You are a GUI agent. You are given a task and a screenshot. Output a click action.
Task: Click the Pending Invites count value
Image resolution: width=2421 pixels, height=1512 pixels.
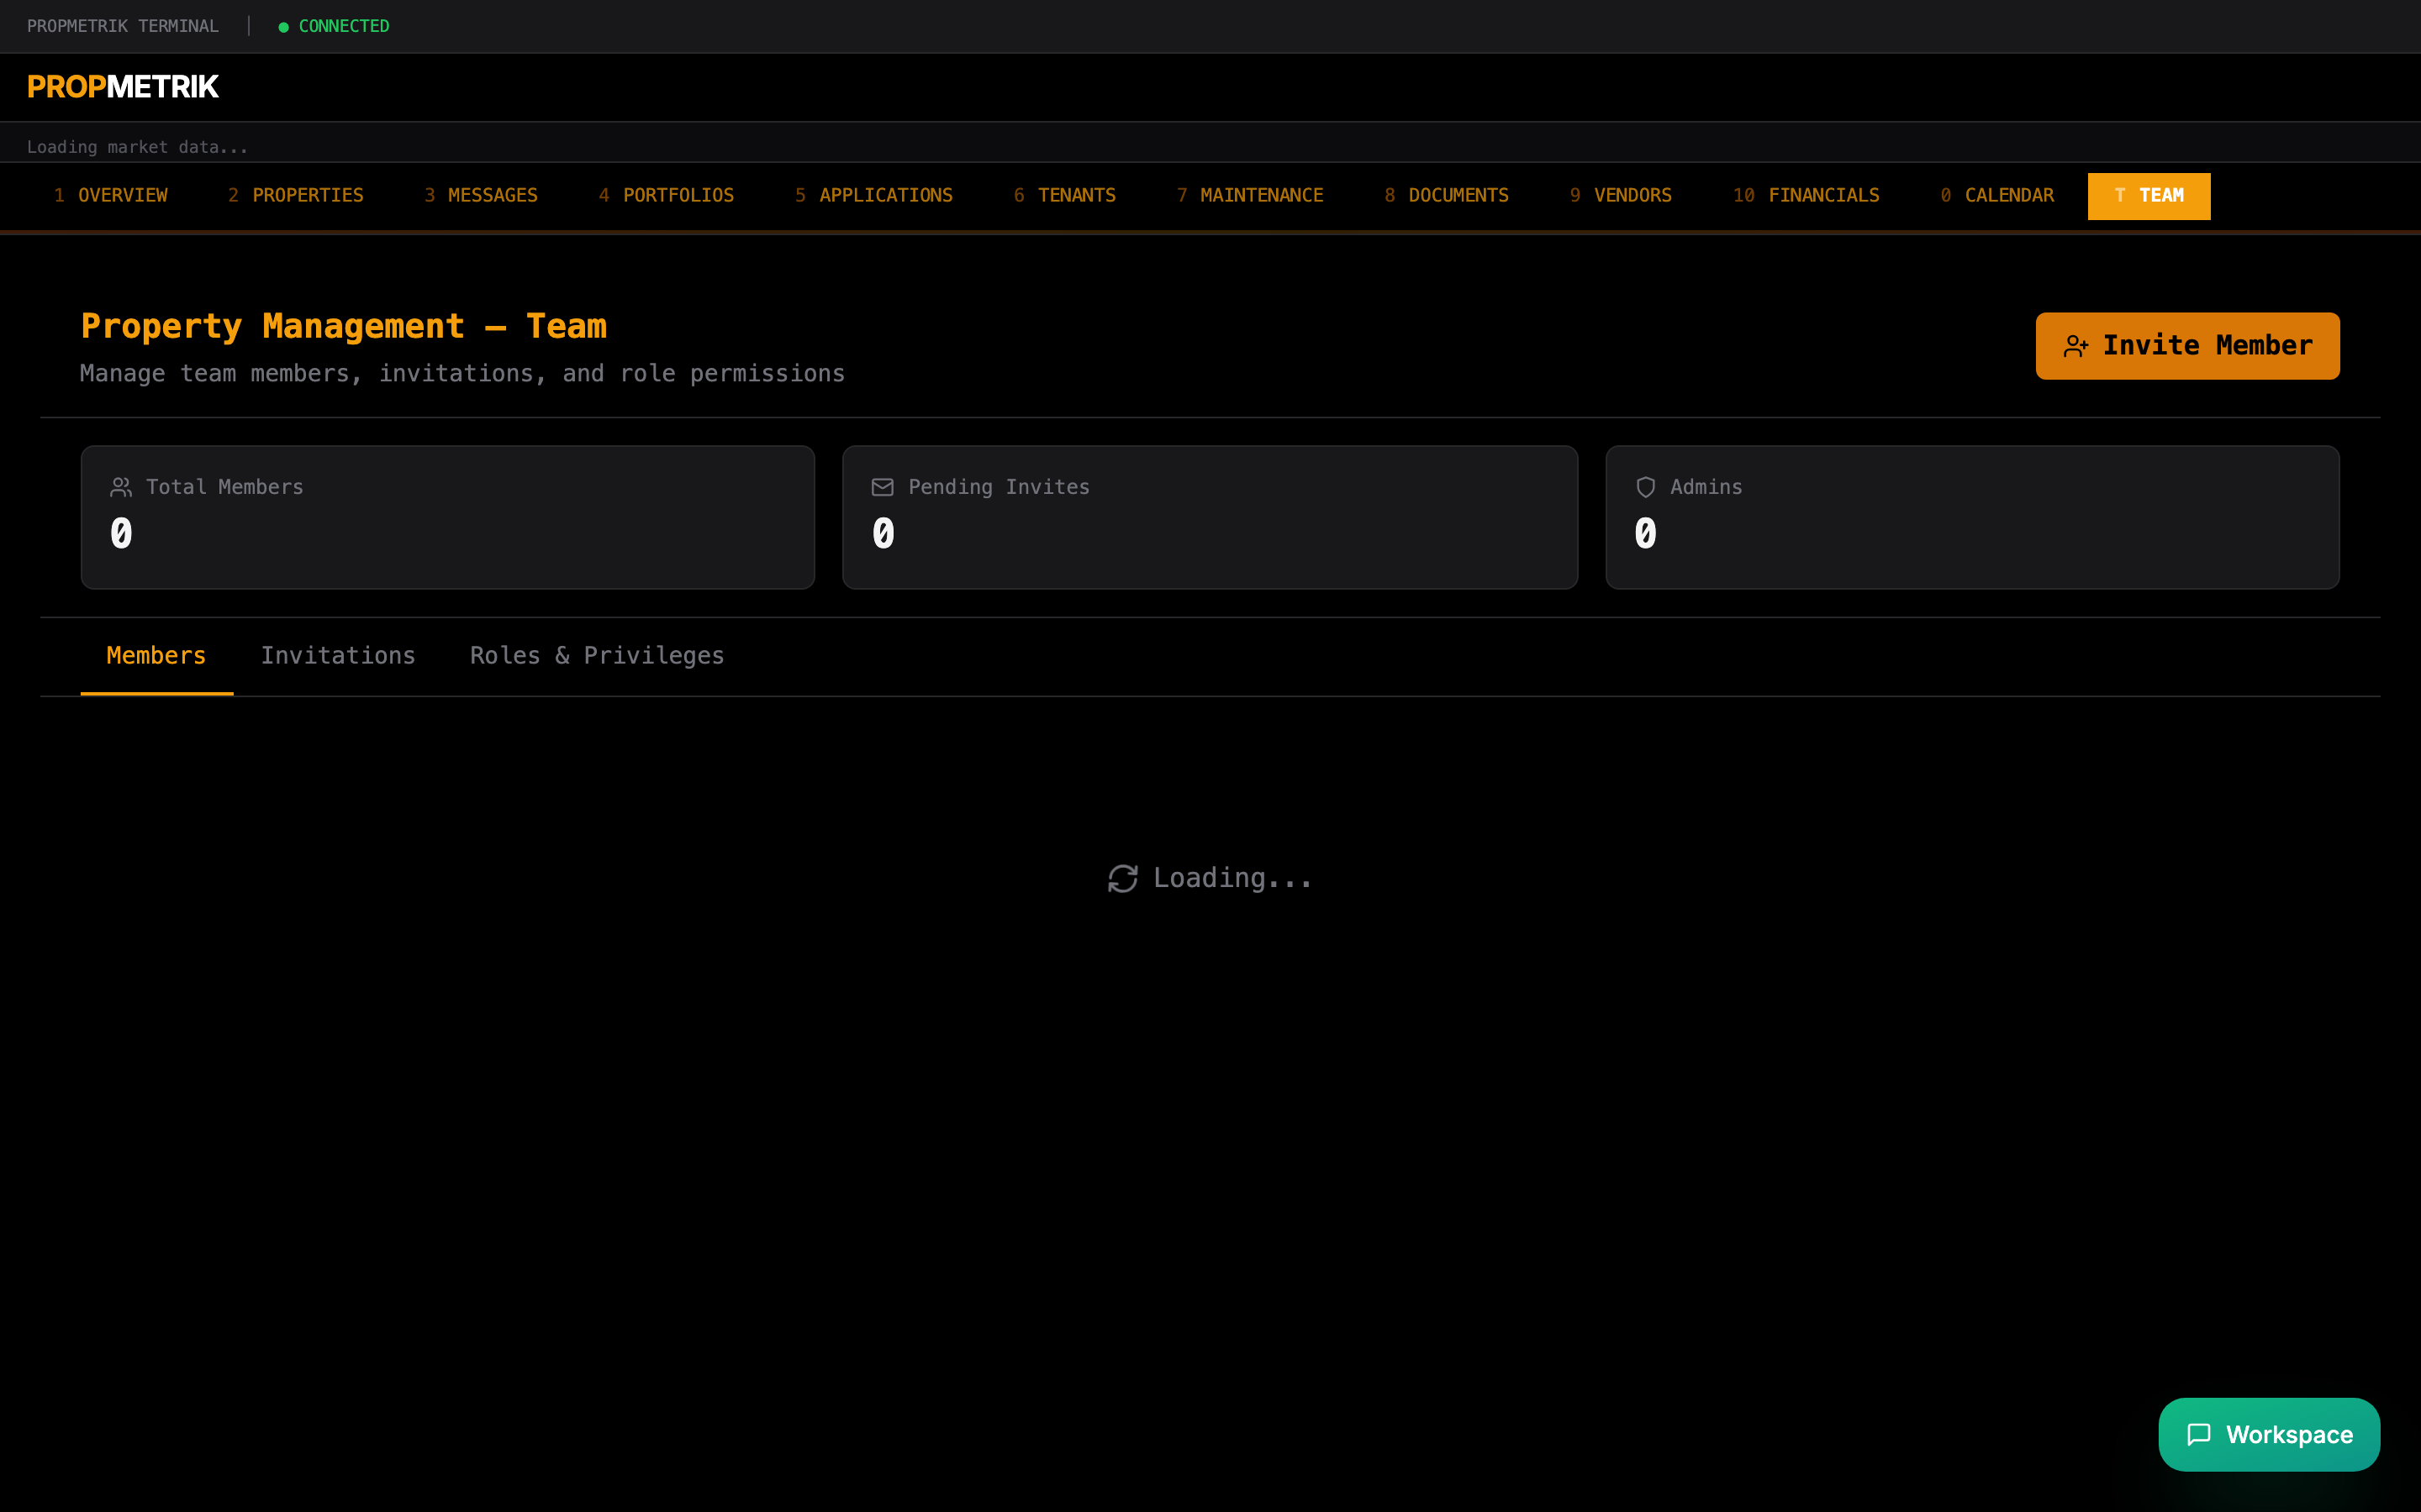click(x=883, y=533)
